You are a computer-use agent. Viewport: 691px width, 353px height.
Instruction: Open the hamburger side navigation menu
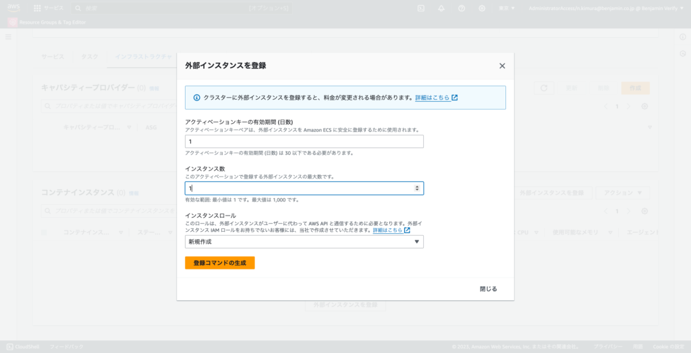pos(8,37)
